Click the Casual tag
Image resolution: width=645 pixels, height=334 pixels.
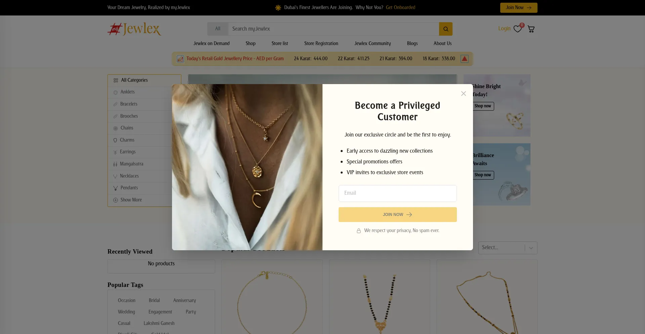click(124, 323)
